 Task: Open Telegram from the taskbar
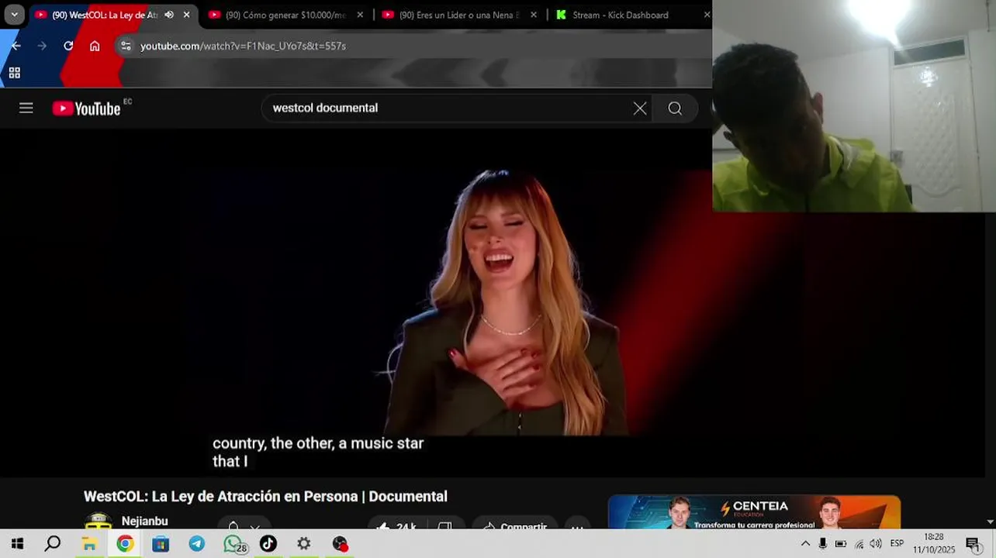(197, 544)
